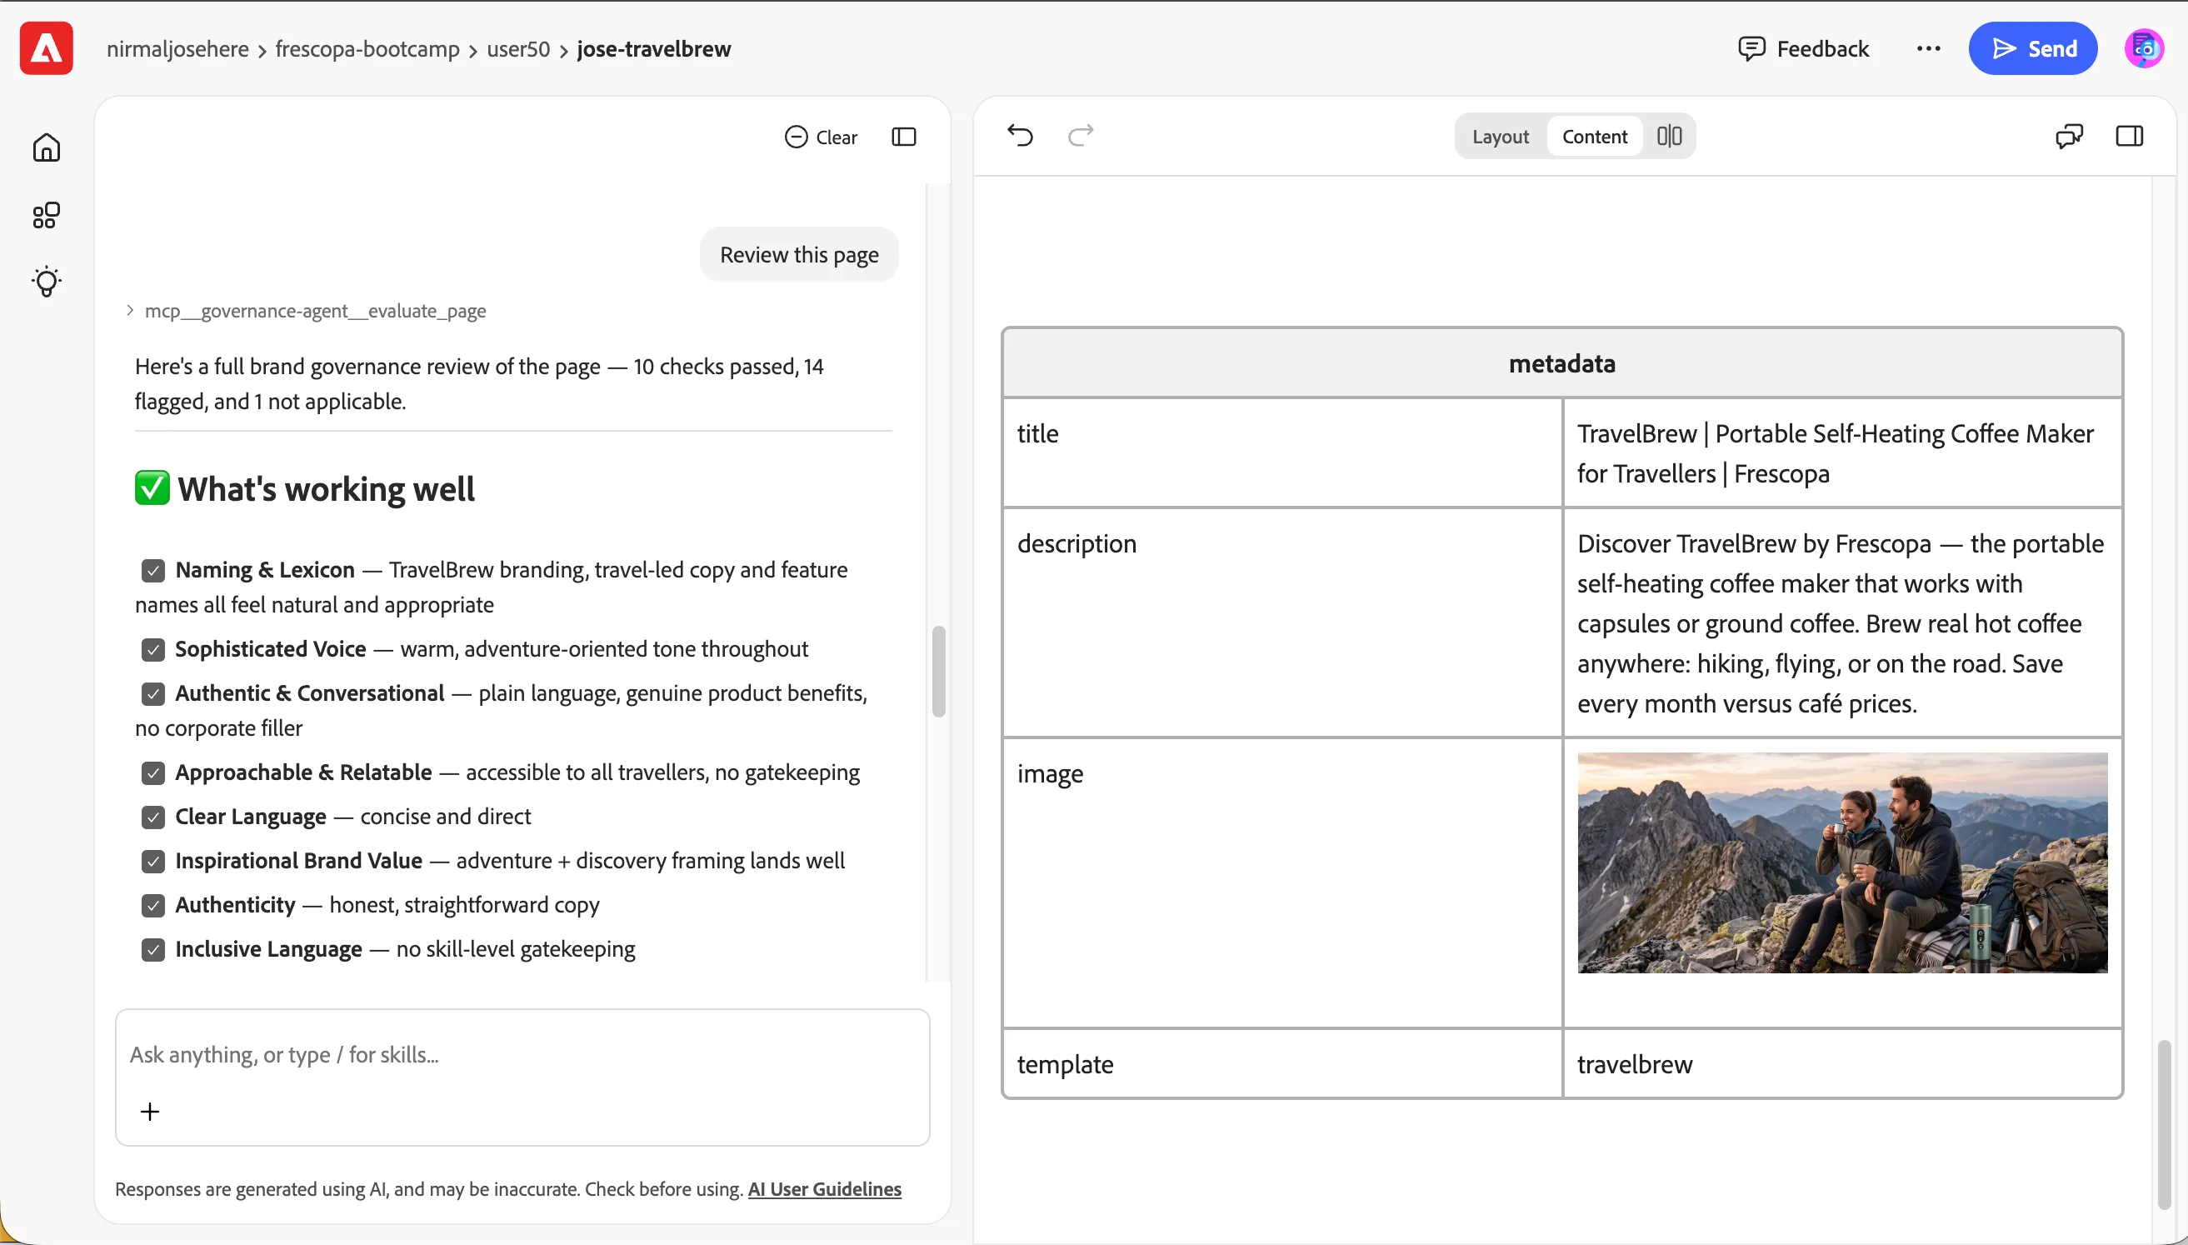Click the TravelBrew title value cell
The height and width of the screenshot is (1245, 2188).
pos(1842,453)
